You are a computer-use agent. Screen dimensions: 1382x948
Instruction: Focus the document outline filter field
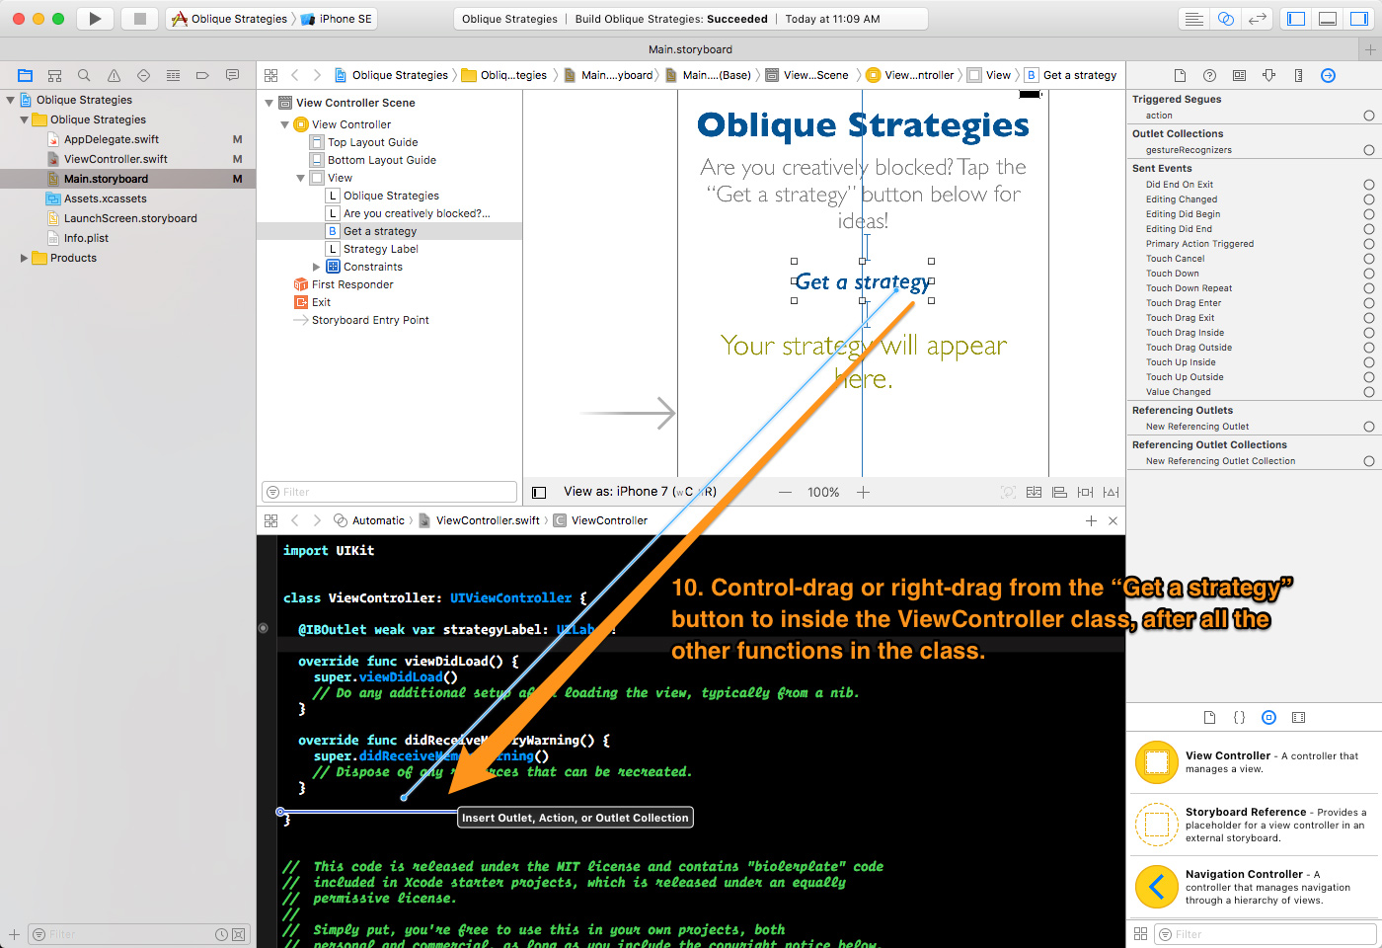pyautogui.click(x=389, y=492)
